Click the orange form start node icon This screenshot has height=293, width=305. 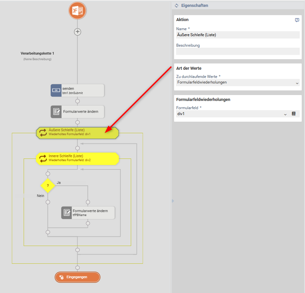[x=77, y=11]
